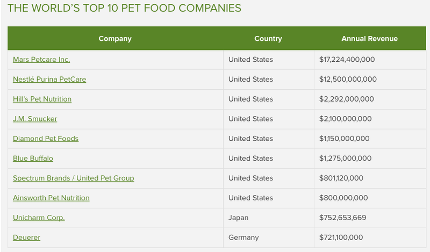Screen dimensions: 430x252
Task: Select the $752,653,669 revenue cell
Action: click(370, 218)
